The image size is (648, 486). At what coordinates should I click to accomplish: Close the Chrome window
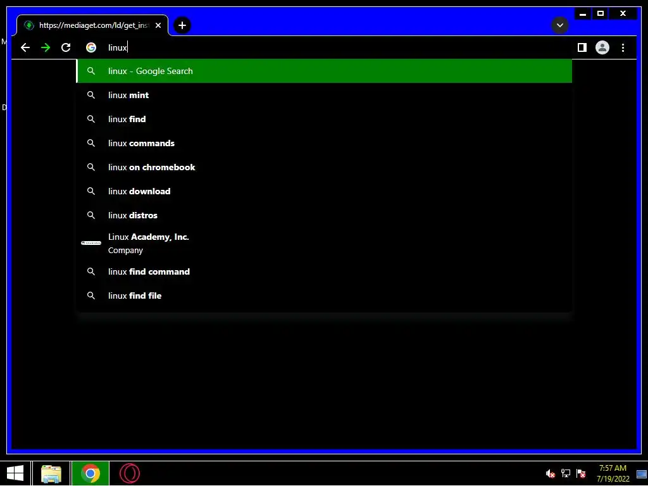tap(623, 13)
